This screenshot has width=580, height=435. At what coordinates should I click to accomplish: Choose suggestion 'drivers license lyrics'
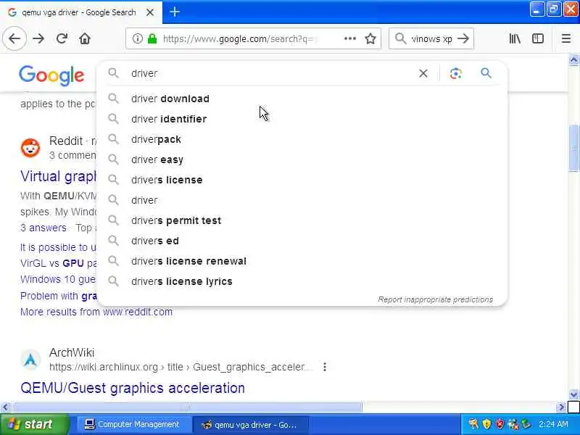[302, 281]
